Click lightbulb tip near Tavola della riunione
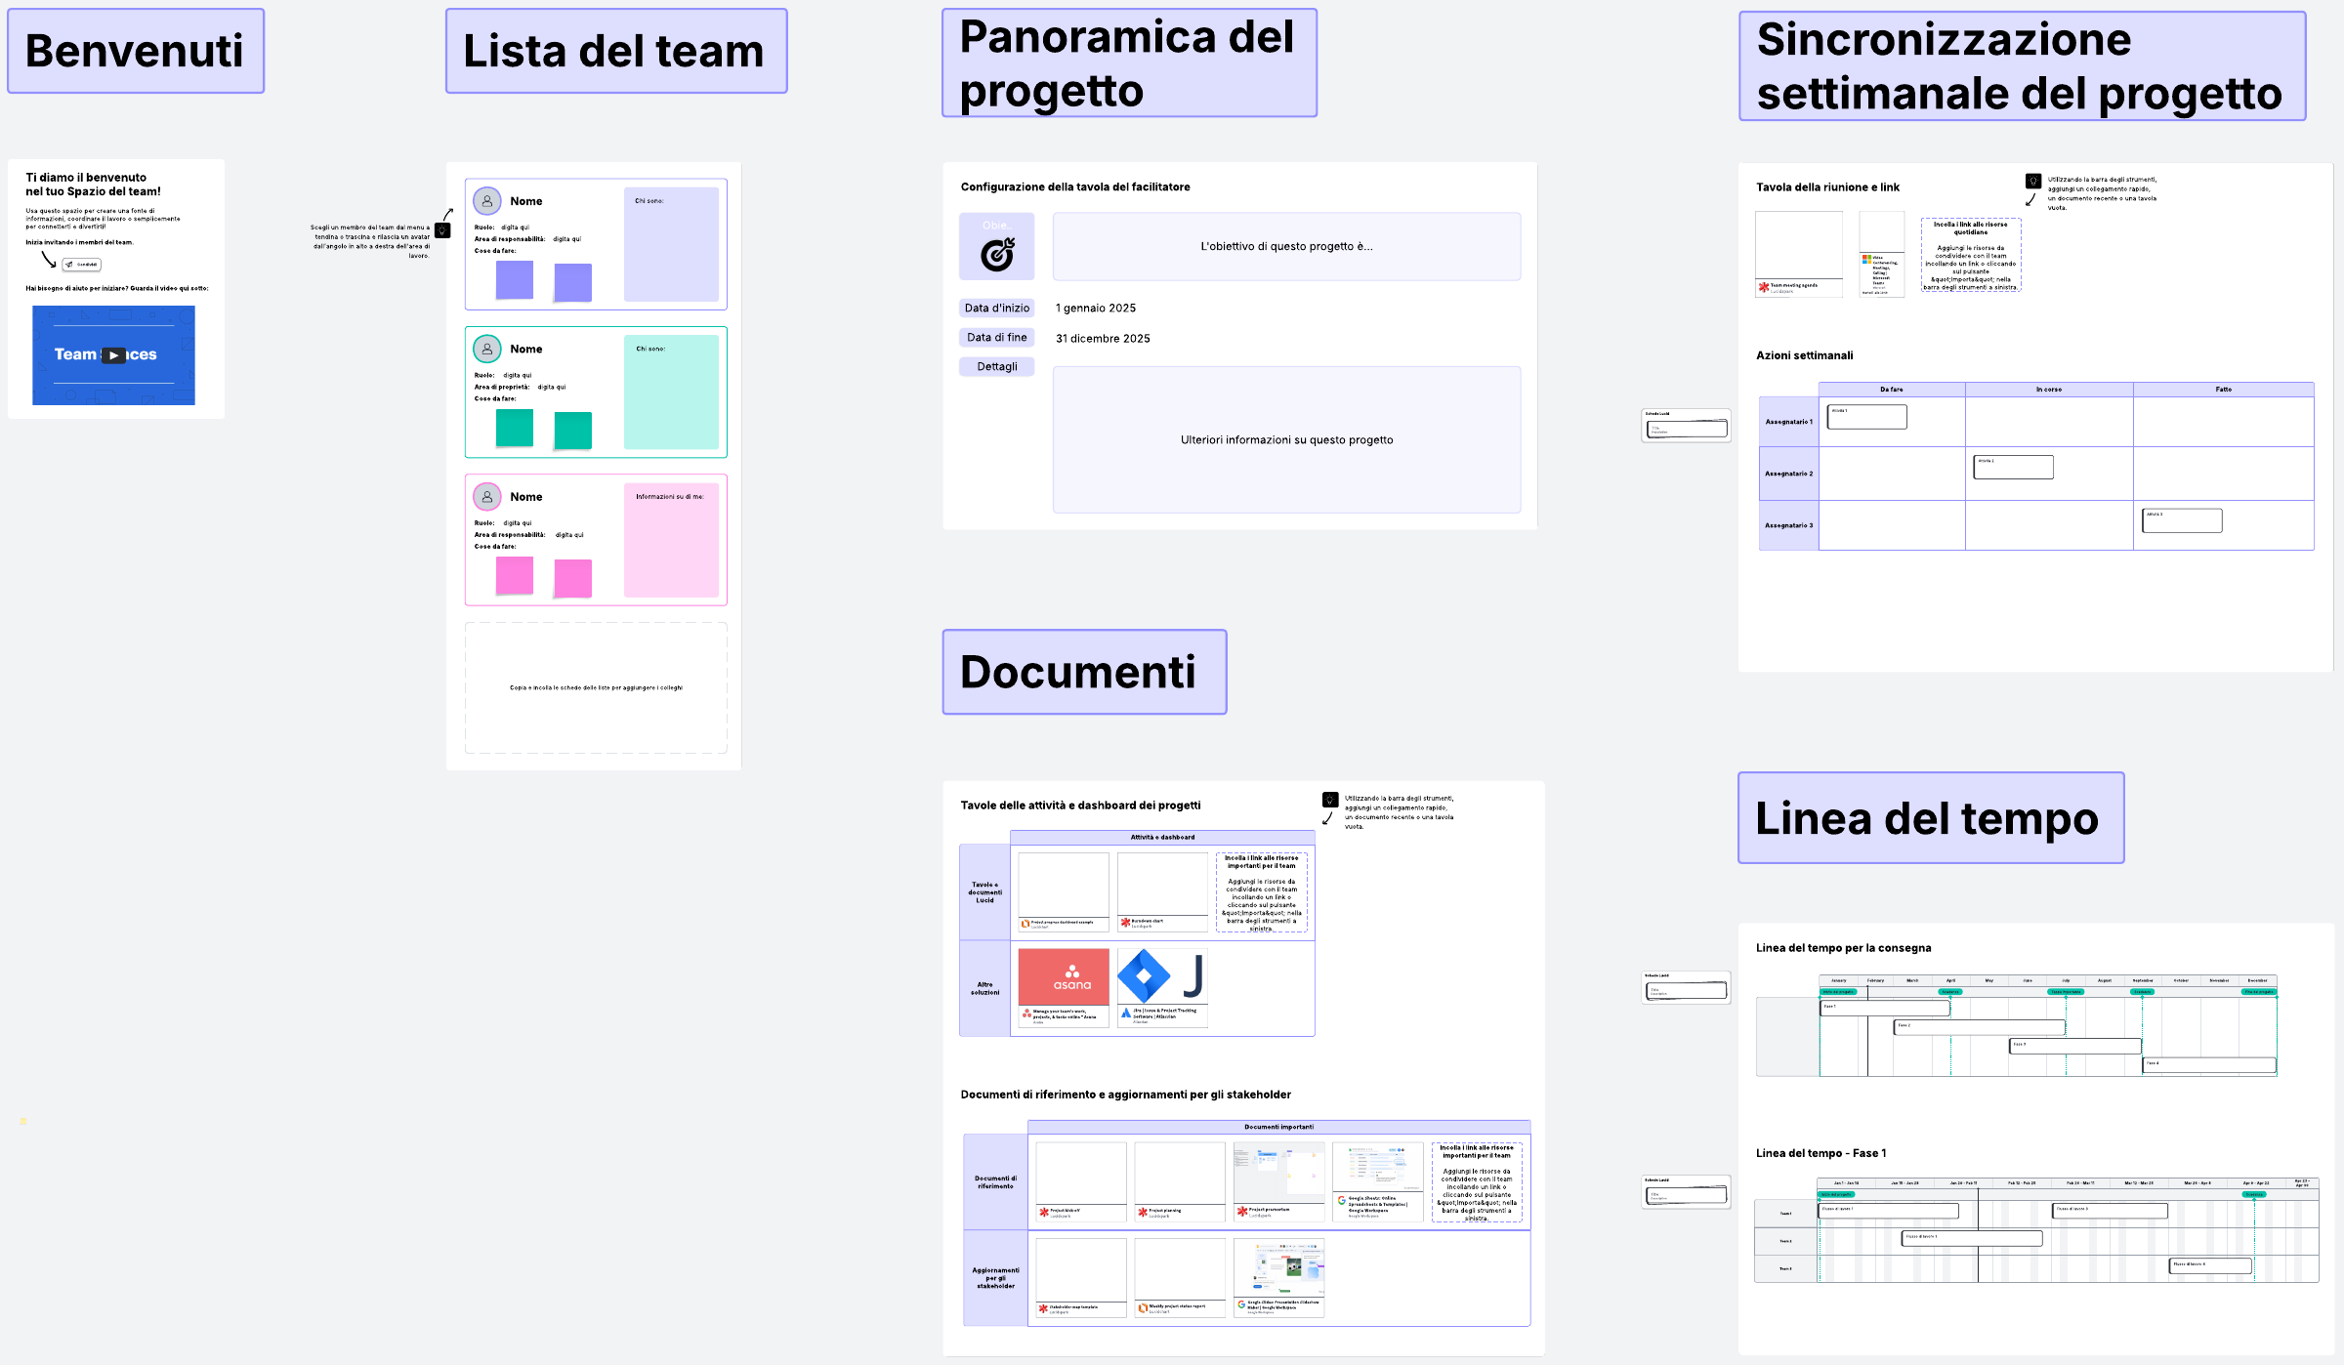The image size is (2344, 1365). point(2032,181)
